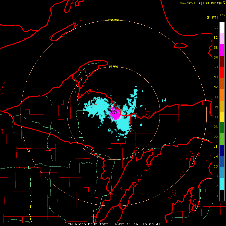This screenshot has width=226, height=226.
Task: Click the orange 38-42 kft legend swatch
Action: click(x=222, y=95)
